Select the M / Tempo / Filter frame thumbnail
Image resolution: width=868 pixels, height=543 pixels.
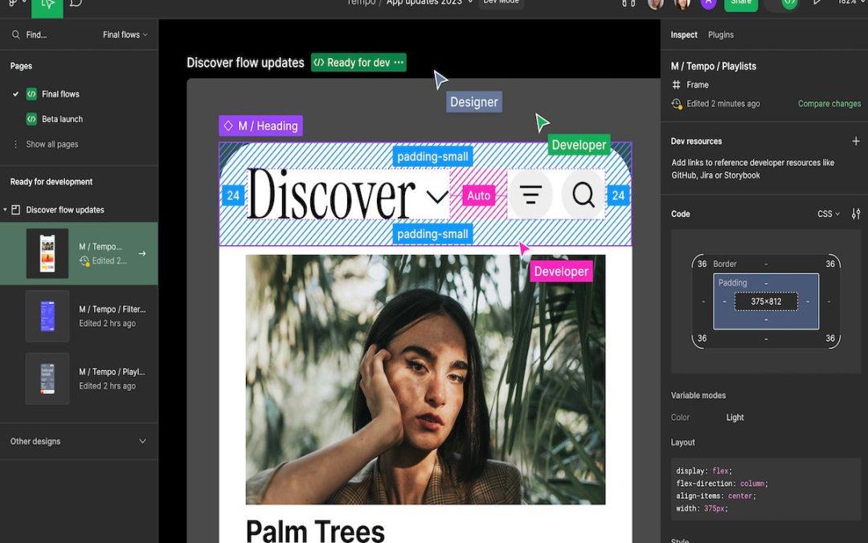47,316
